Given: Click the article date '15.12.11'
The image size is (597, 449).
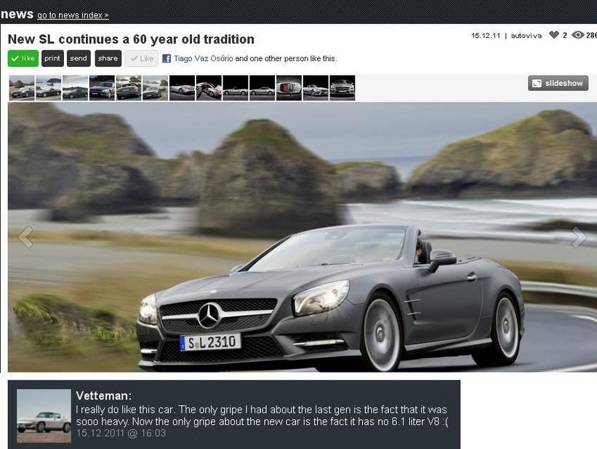Looking at the screenshot, I should coord(486,36).
